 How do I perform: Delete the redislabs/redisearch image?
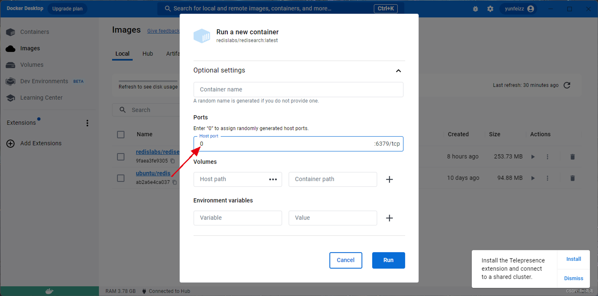coord(573,157)
